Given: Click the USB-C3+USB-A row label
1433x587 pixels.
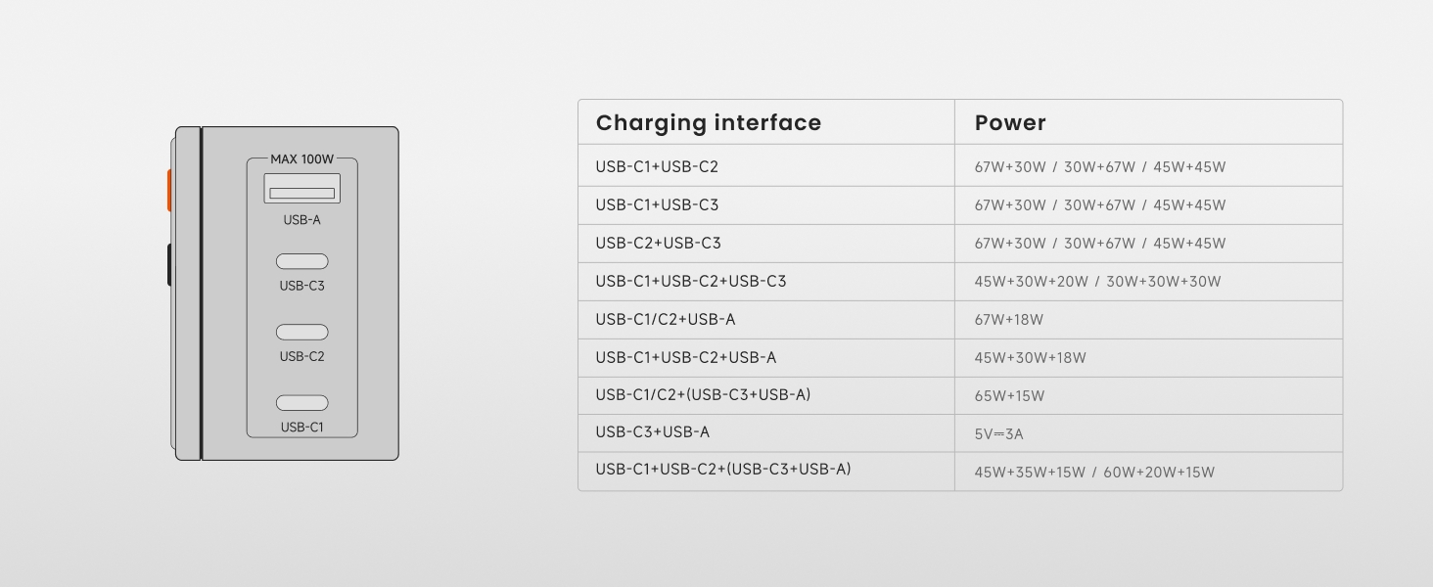Looking at the screenshot, I should [x=653, y=432].
